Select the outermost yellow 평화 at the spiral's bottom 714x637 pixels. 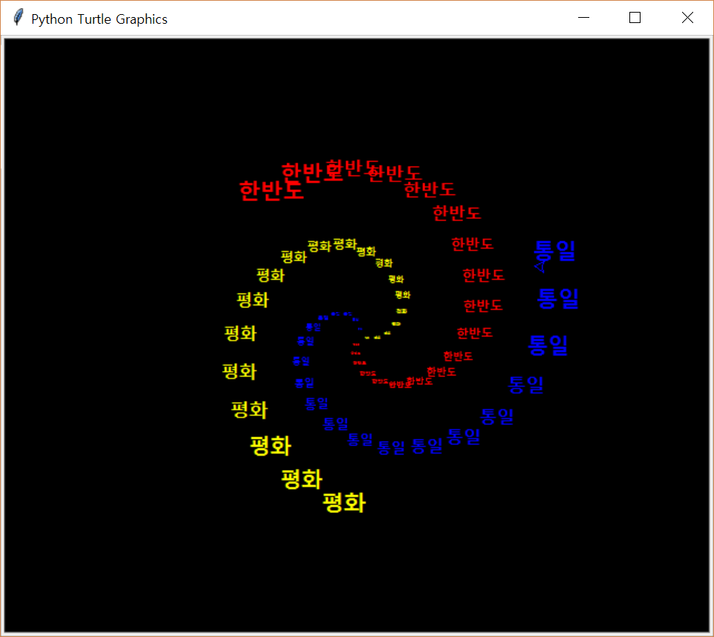344,503
